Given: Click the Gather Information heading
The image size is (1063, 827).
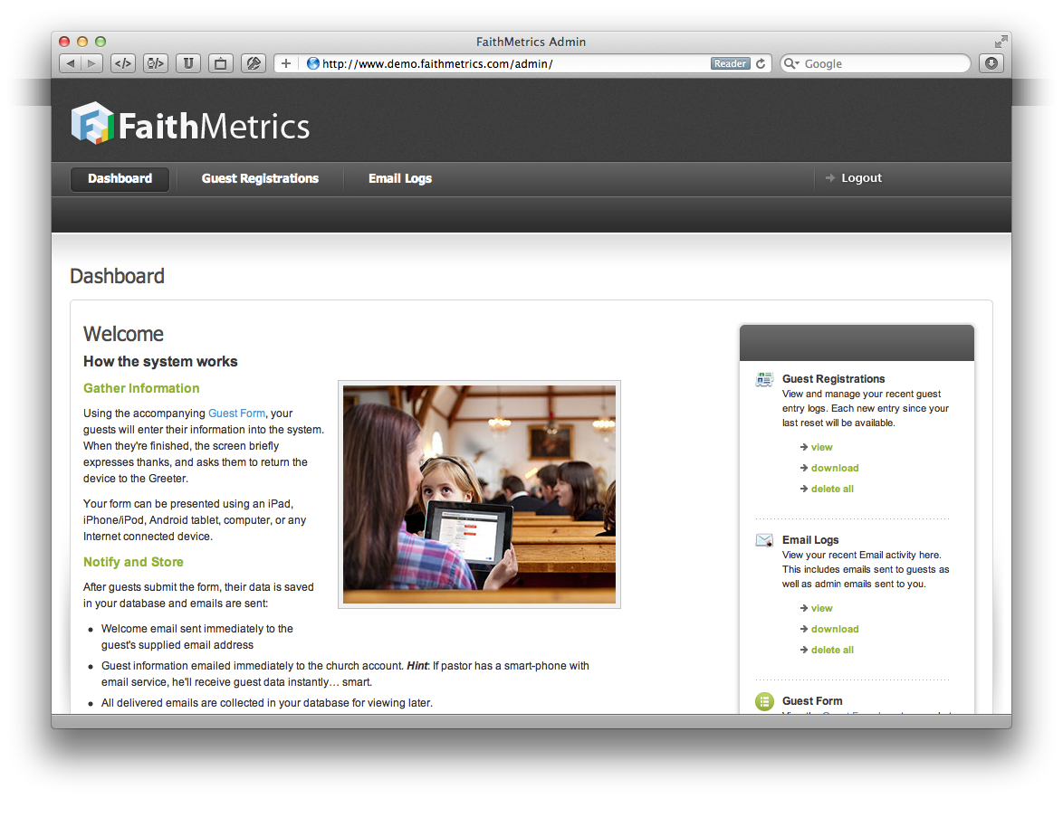Looking at the screenshot, I should click(141, 388).
